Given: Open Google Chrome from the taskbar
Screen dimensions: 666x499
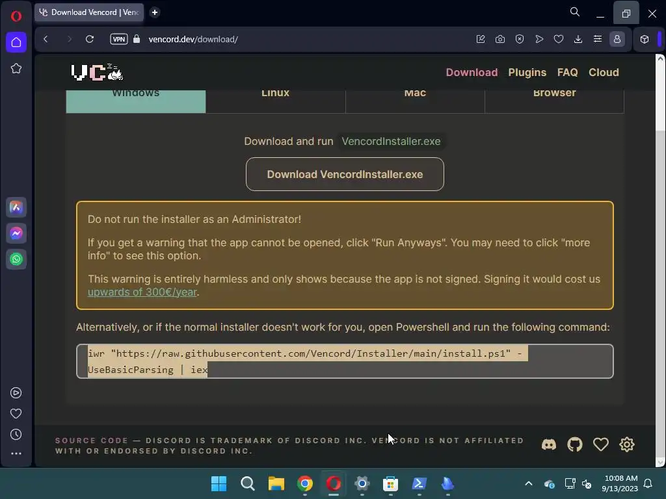Looking at the screenshot, I should pos(305,483).
